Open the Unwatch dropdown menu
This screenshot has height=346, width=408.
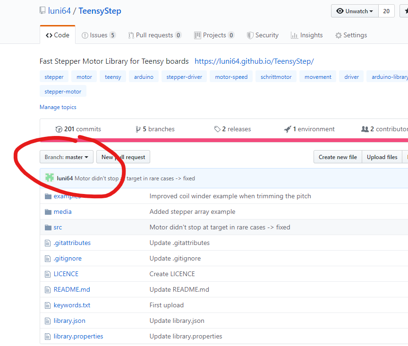point(355,11)
